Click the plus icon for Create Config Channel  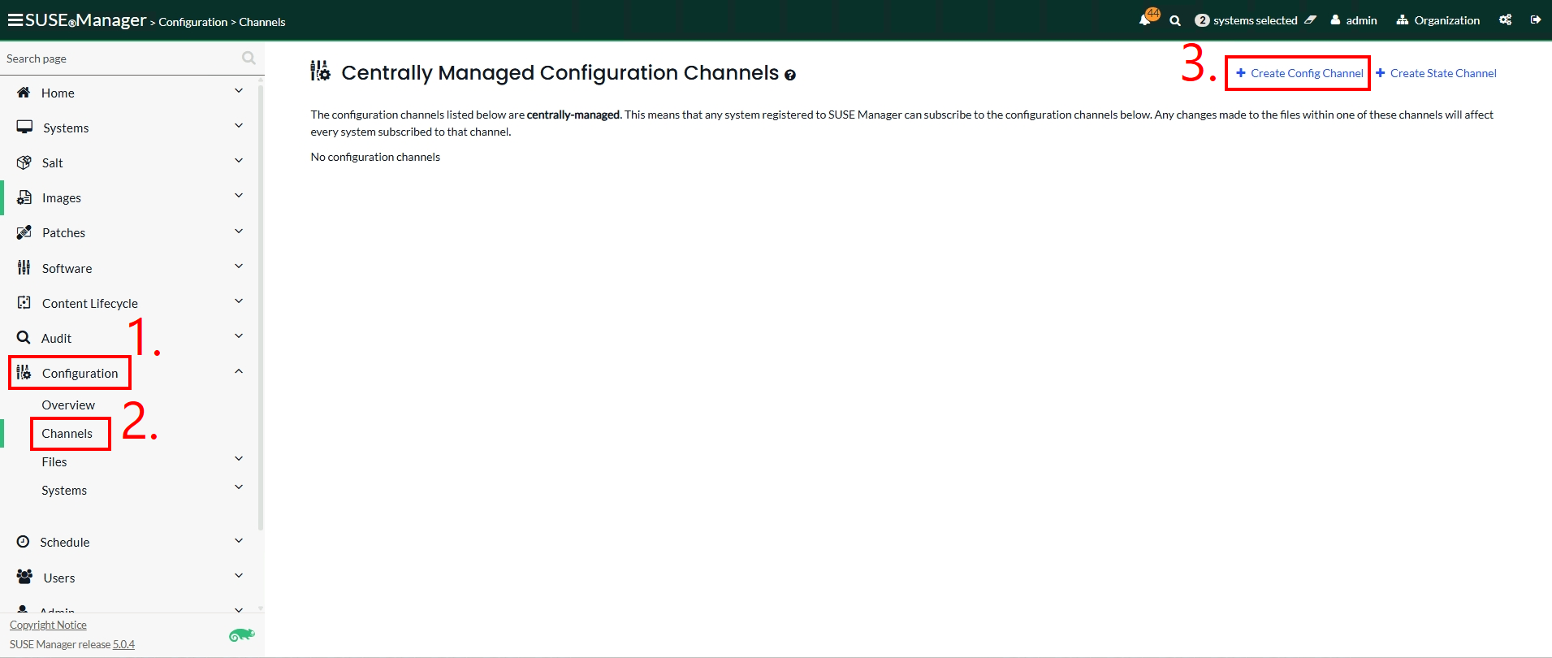pyautogui.click(x=1241, y=73)
